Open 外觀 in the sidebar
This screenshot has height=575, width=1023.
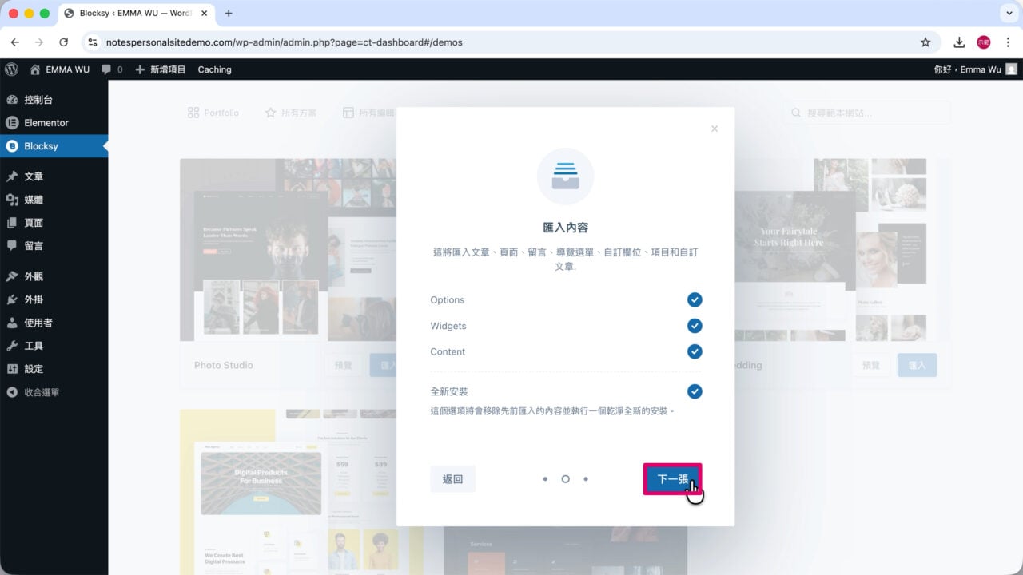pyautogui.click(x=54, y=276)
